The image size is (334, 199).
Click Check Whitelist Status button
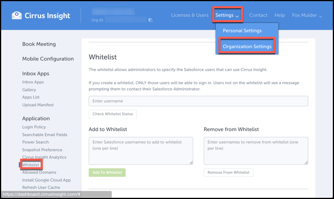click(x=113, y=114)
